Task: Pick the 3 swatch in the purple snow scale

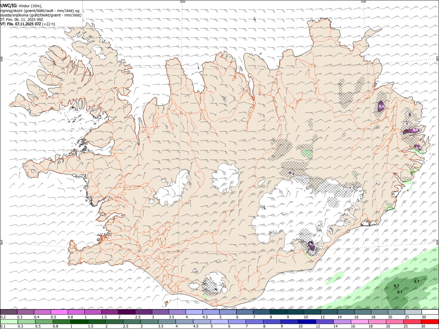Action: (160, 312)
